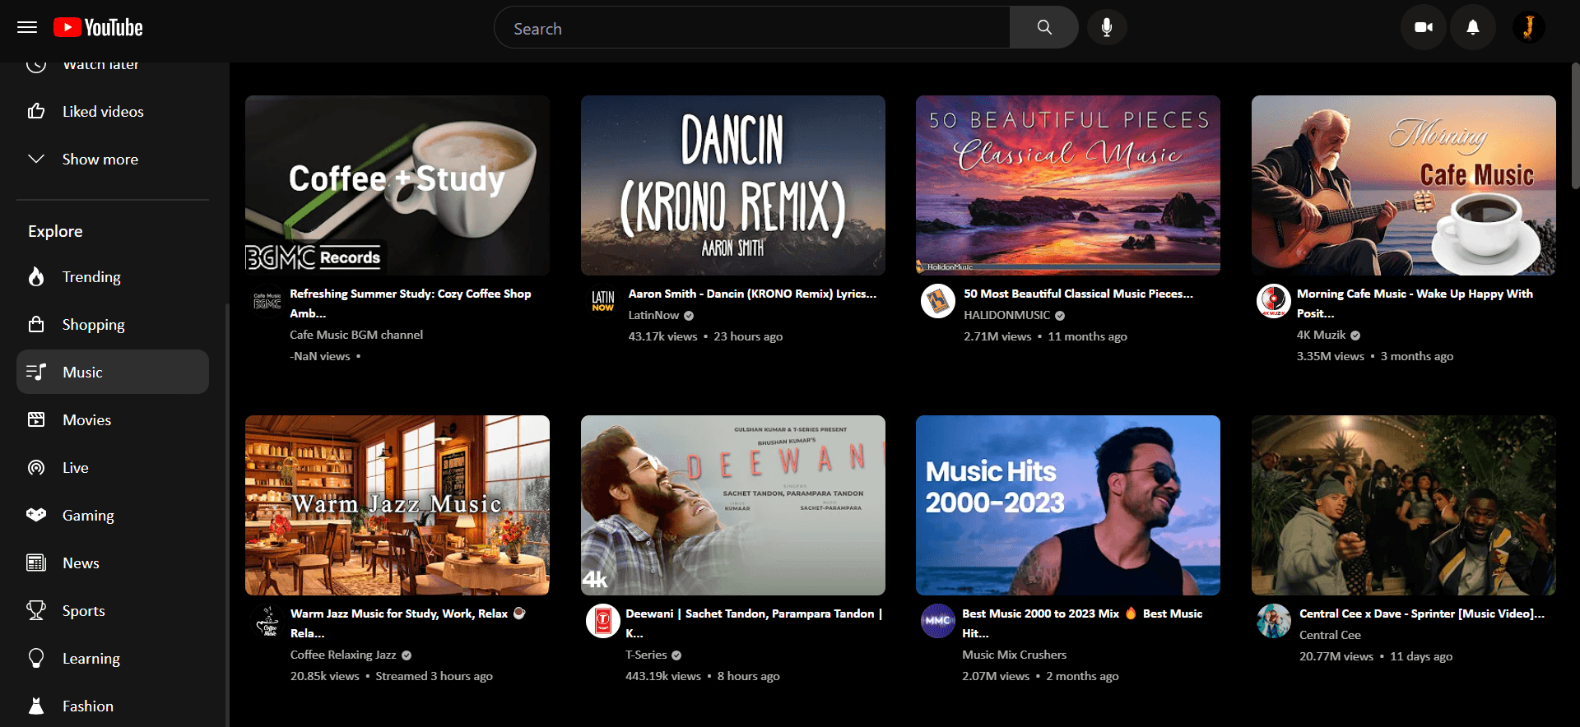The height and width of the screenshot is (727, 1580).
Task: Open Music Mix Crushers MMC avatar
Action: click(937, 621)
